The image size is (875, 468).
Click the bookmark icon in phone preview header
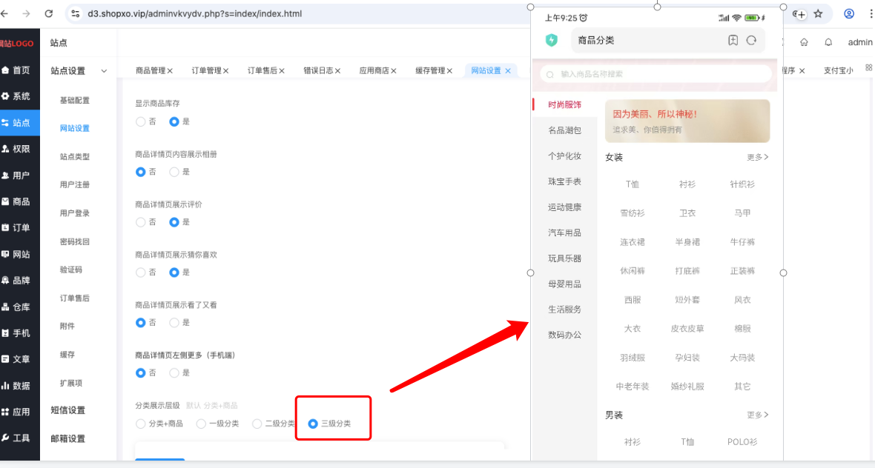pyautogui.click(x=733, y=40)
